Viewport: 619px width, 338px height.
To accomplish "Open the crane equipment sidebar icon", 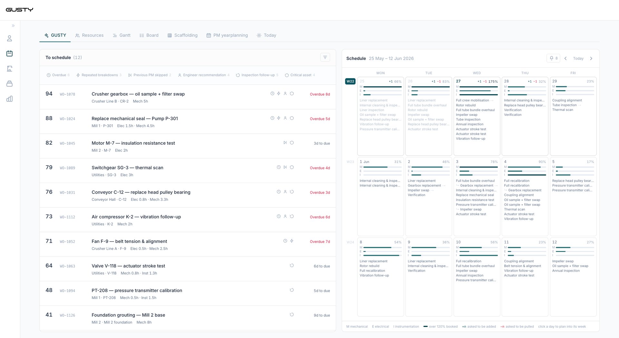I will point(9,69).
